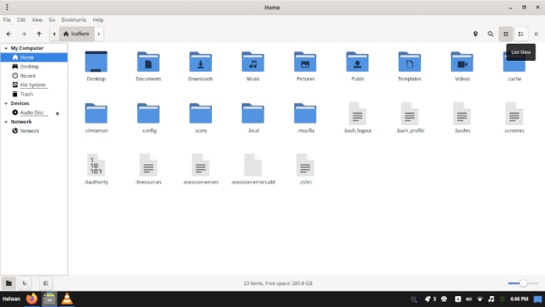
Task: Open the File menu
Action: coord(6,19)
